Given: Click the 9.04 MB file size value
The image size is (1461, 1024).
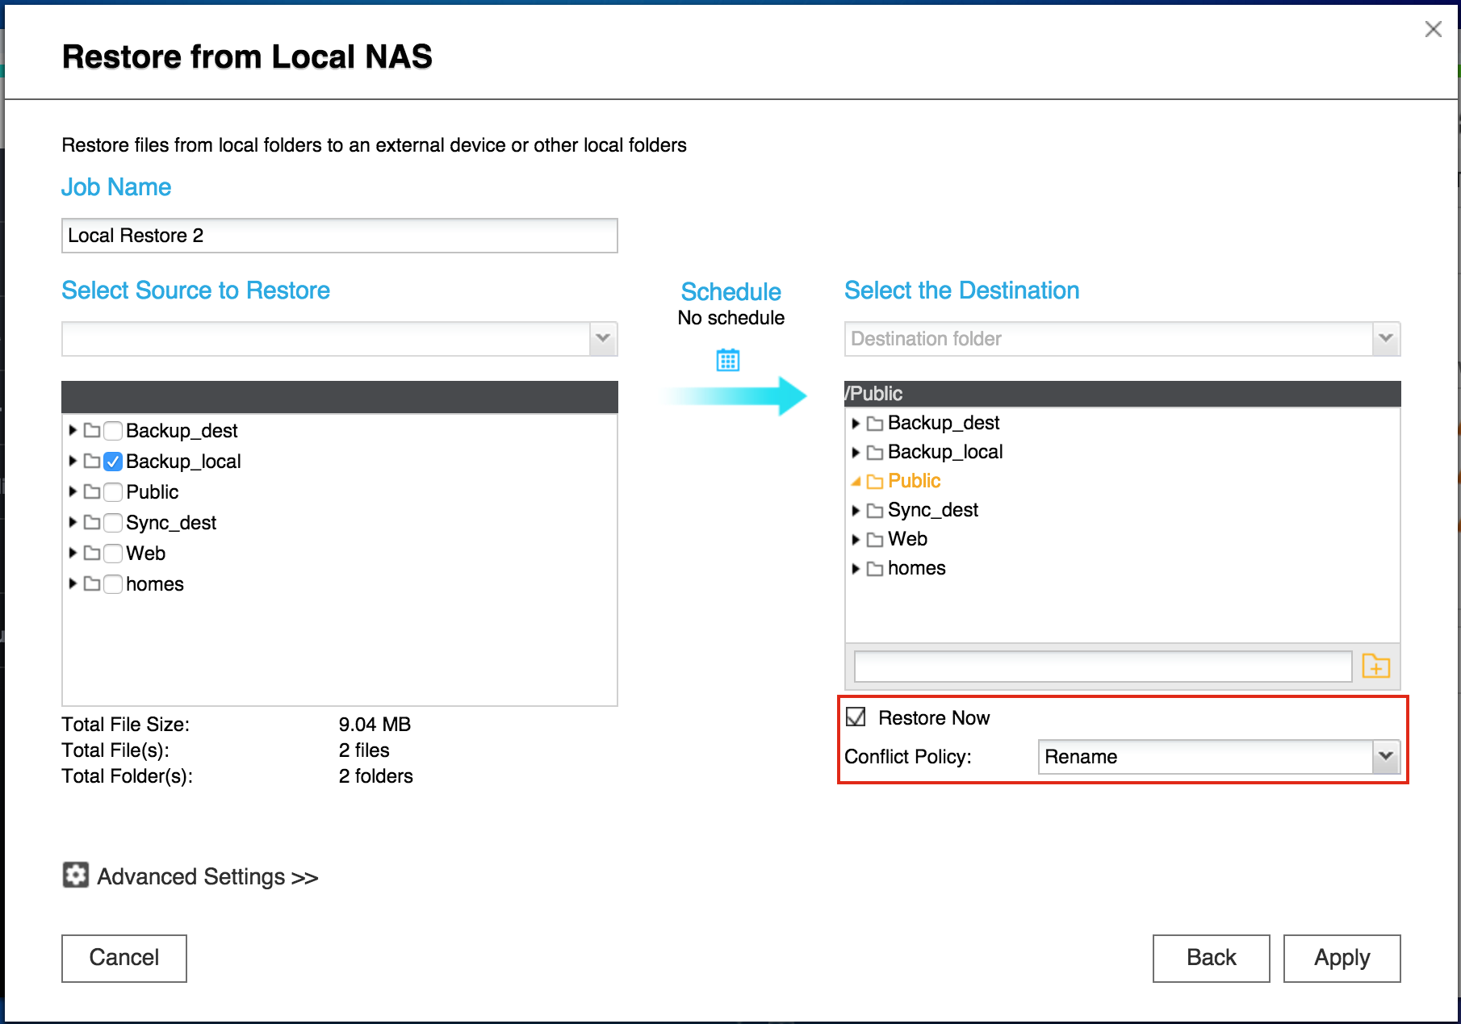Looking at the screenshot, I should (375, 725).
